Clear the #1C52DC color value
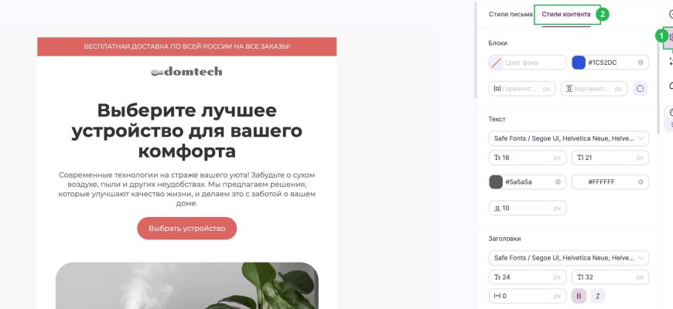The image size is (673, 309). click(x=641, y=63)
